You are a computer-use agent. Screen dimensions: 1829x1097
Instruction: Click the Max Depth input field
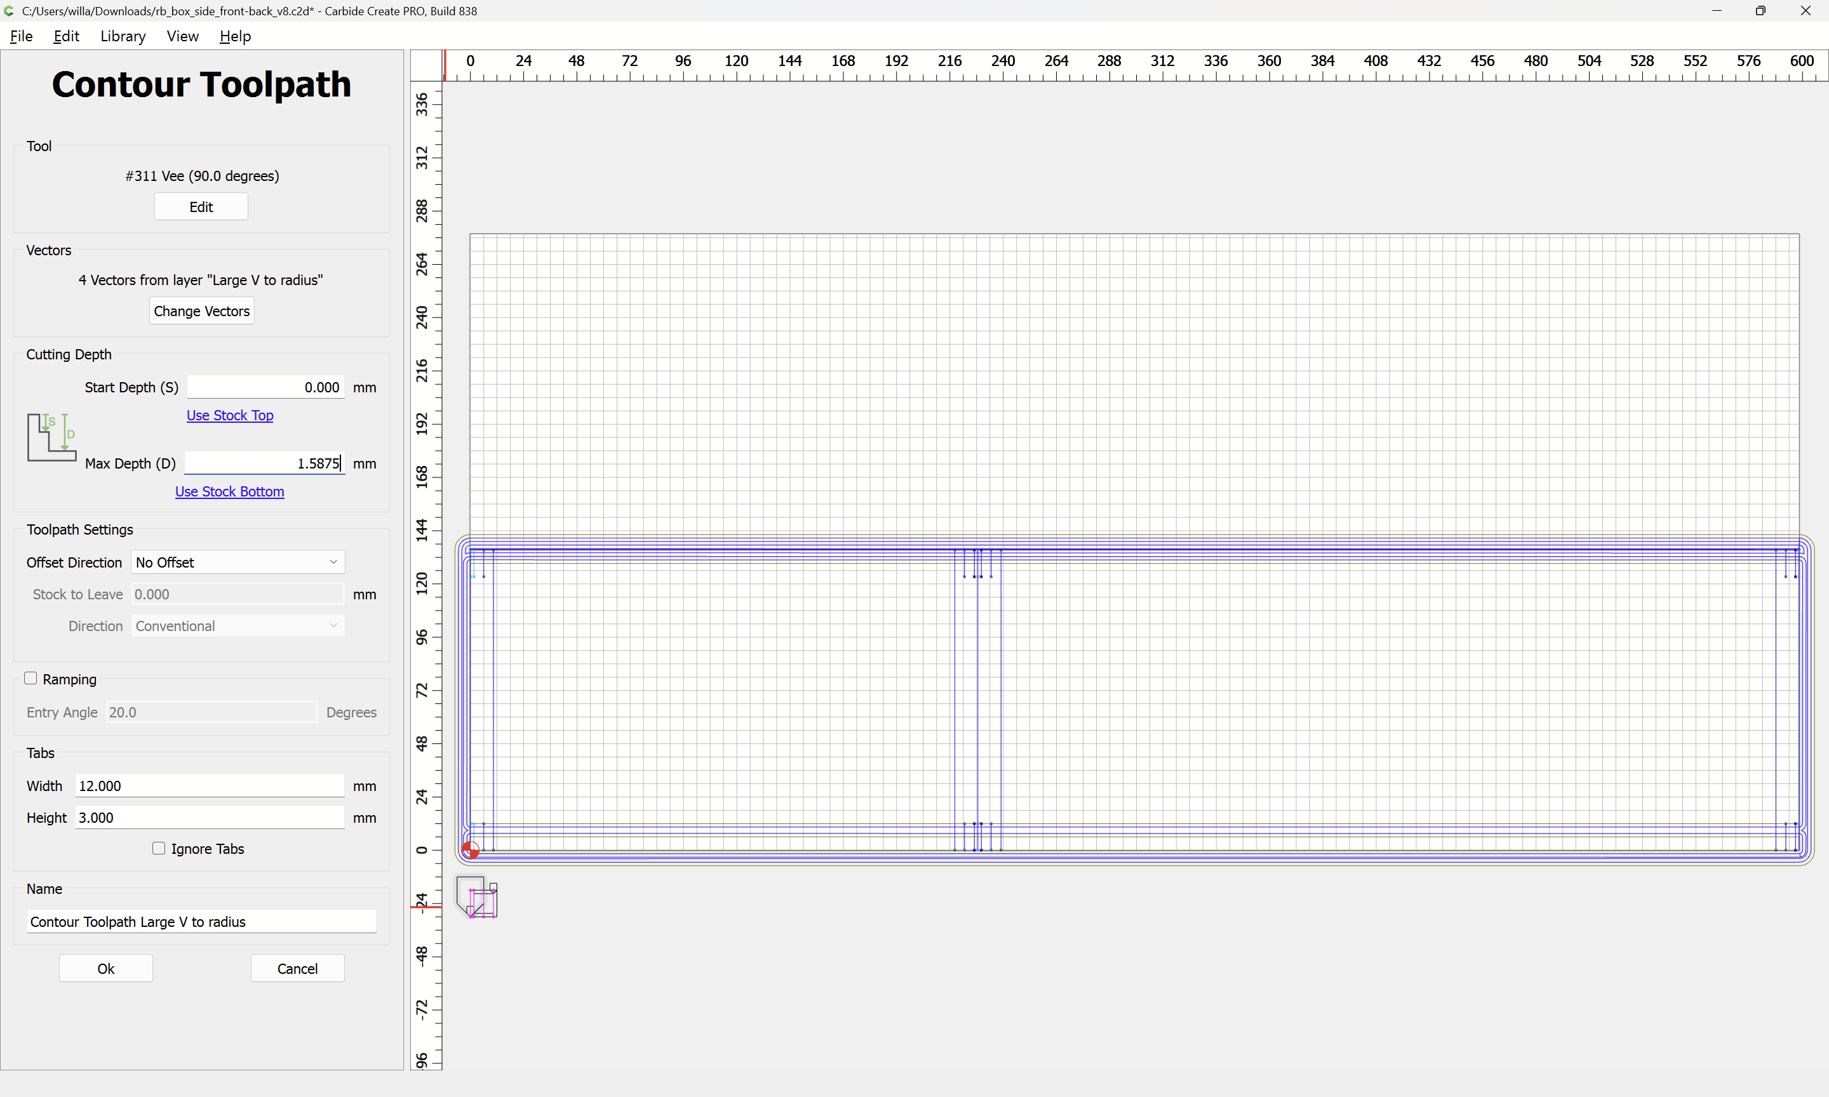[x=264, y=463]
